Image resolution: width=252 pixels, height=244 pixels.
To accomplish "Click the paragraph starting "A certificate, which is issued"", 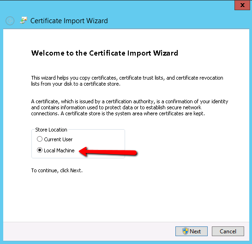I will pyautogui.click(x=130, y=107).
